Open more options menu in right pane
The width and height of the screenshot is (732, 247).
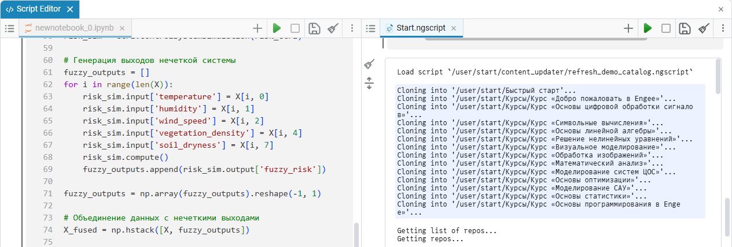[x=723, y=28]
